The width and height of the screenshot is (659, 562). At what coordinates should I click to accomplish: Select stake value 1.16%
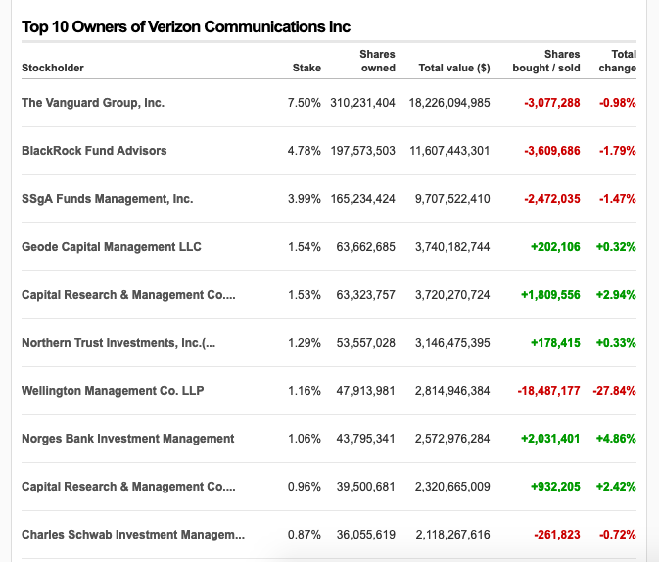click(305, 391)
